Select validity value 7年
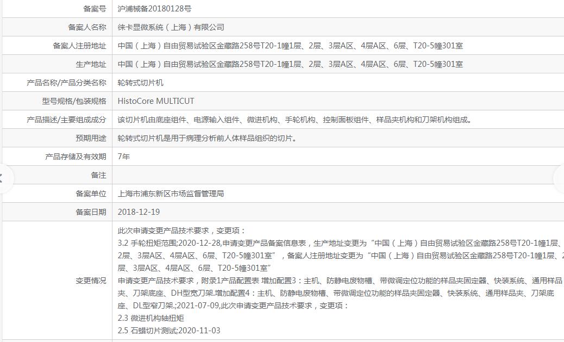The image size is (564, 342). pyautogui.click(x=124, y=157)
